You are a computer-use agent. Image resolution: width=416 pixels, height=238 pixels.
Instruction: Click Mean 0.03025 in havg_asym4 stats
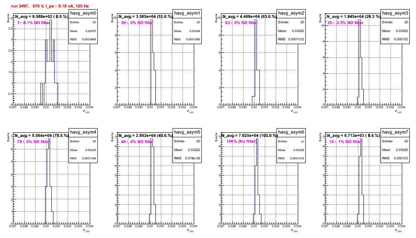point(83,150)
